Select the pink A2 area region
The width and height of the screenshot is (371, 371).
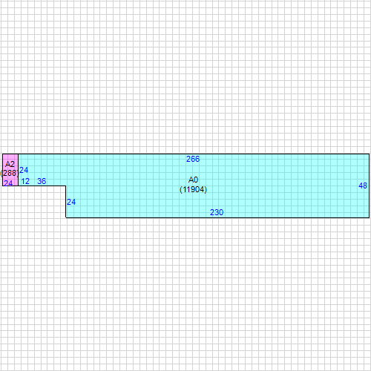[x=10, y=170]
